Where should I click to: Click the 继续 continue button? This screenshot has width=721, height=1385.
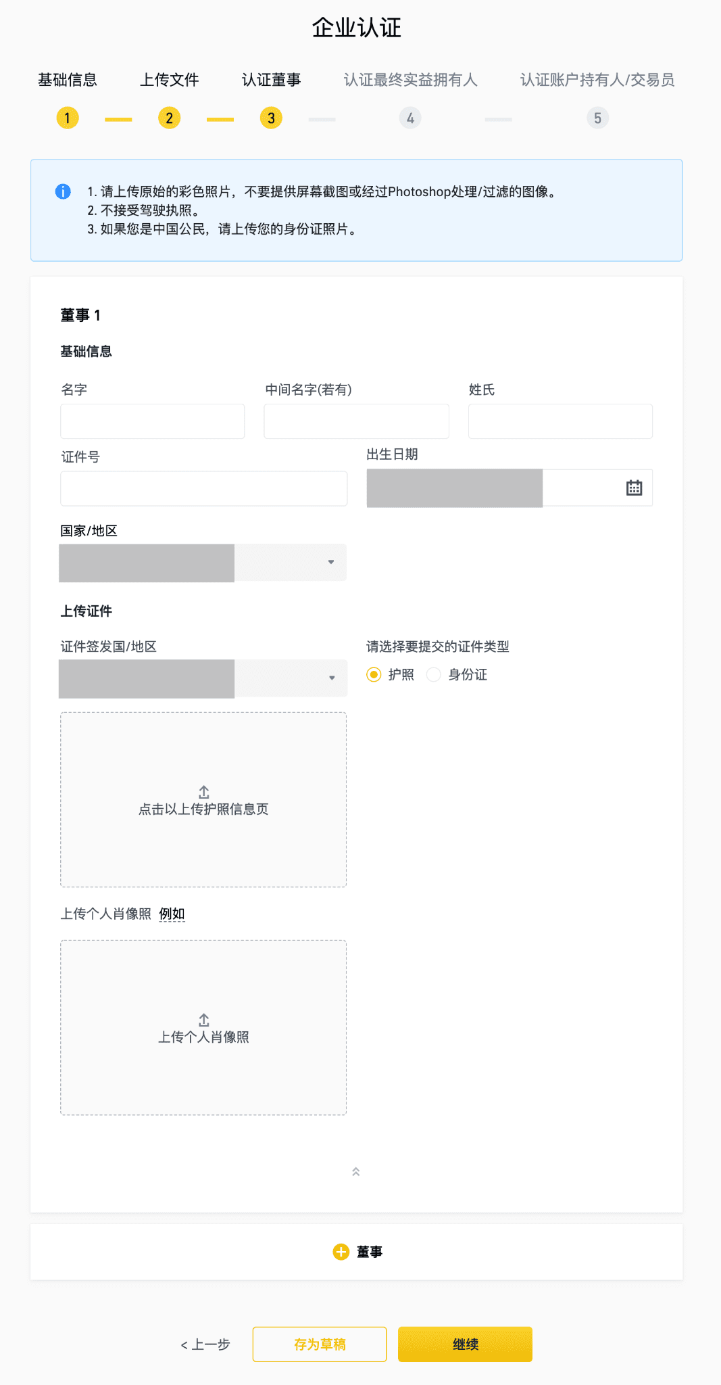465,1344
